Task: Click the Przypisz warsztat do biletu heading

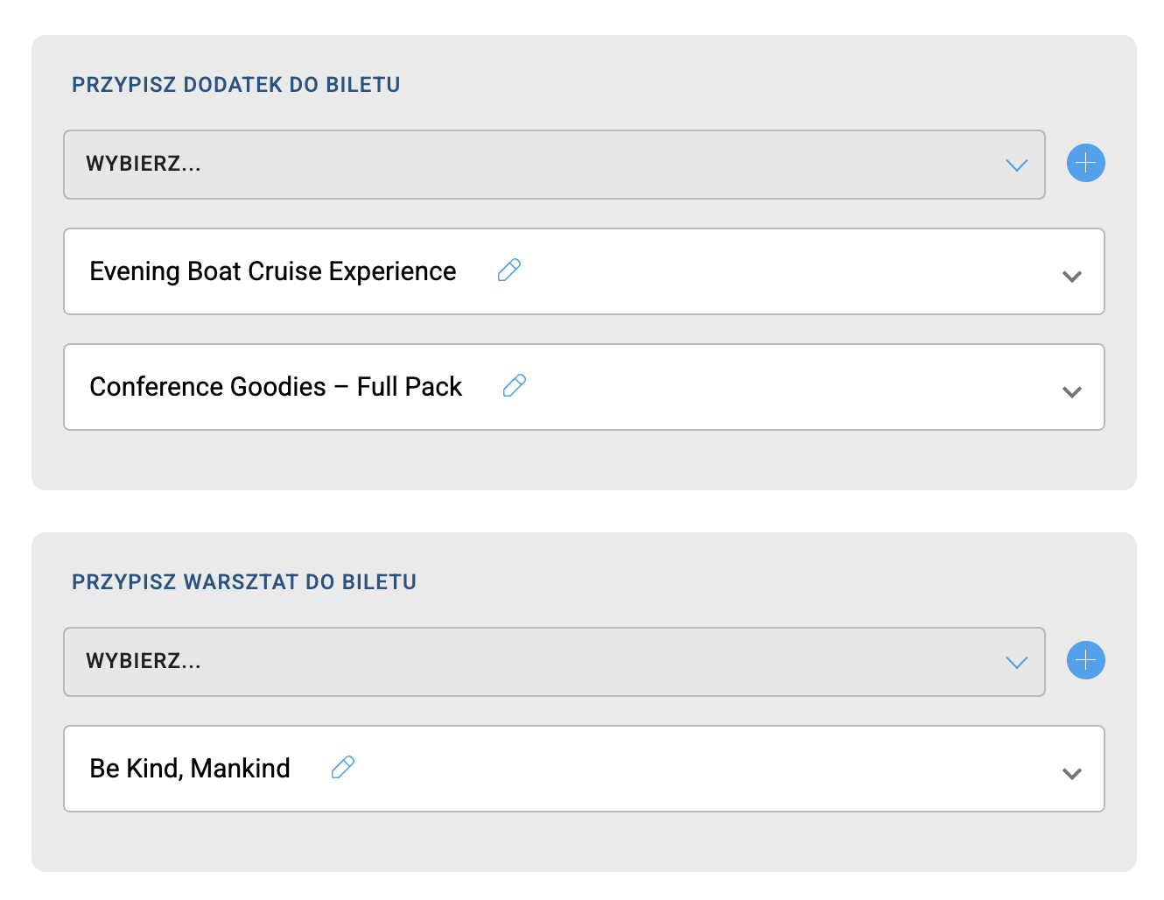Action: (x=243, y=582)
